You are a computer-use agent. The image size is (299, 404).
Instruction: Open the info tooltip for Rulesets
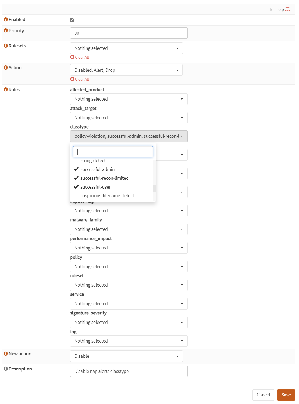5,45
